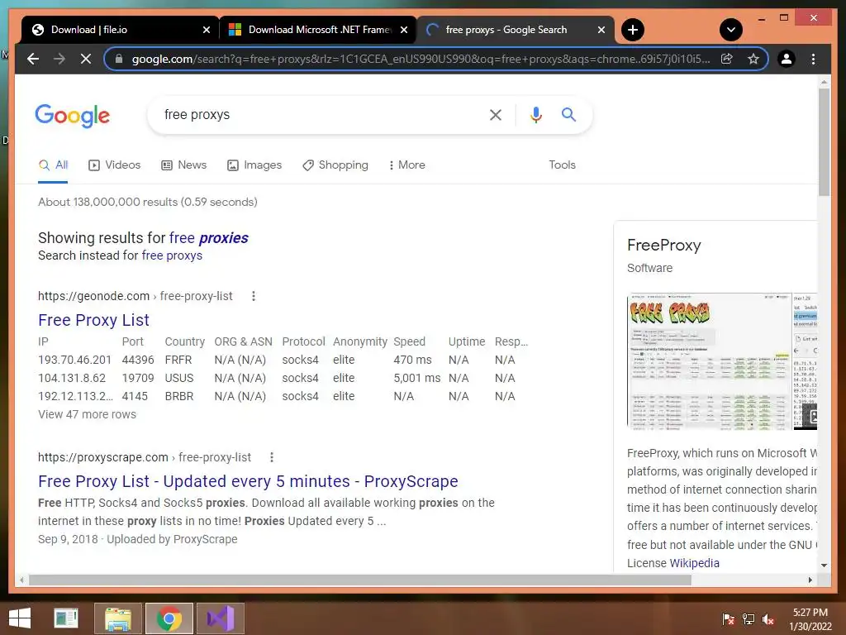Open the share page icon in address bar
Viewport: 846px width, 635px height.
point(727,59)
